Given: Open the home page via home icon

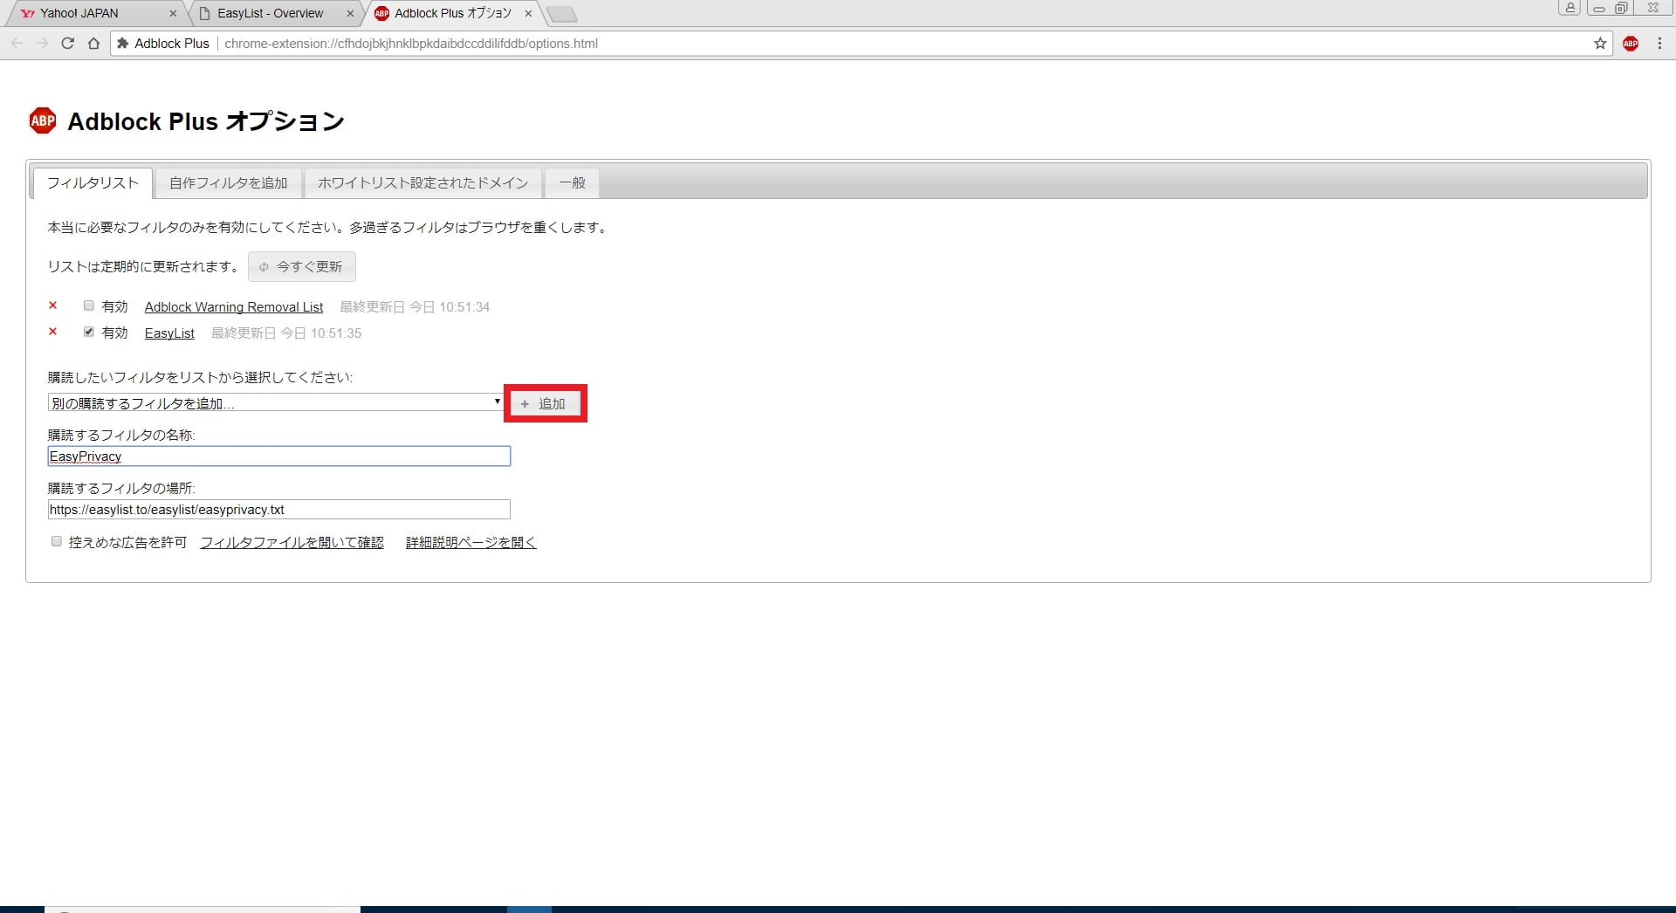Looking at the screenshot, I should pyautogui.click(x=93, y=44).
